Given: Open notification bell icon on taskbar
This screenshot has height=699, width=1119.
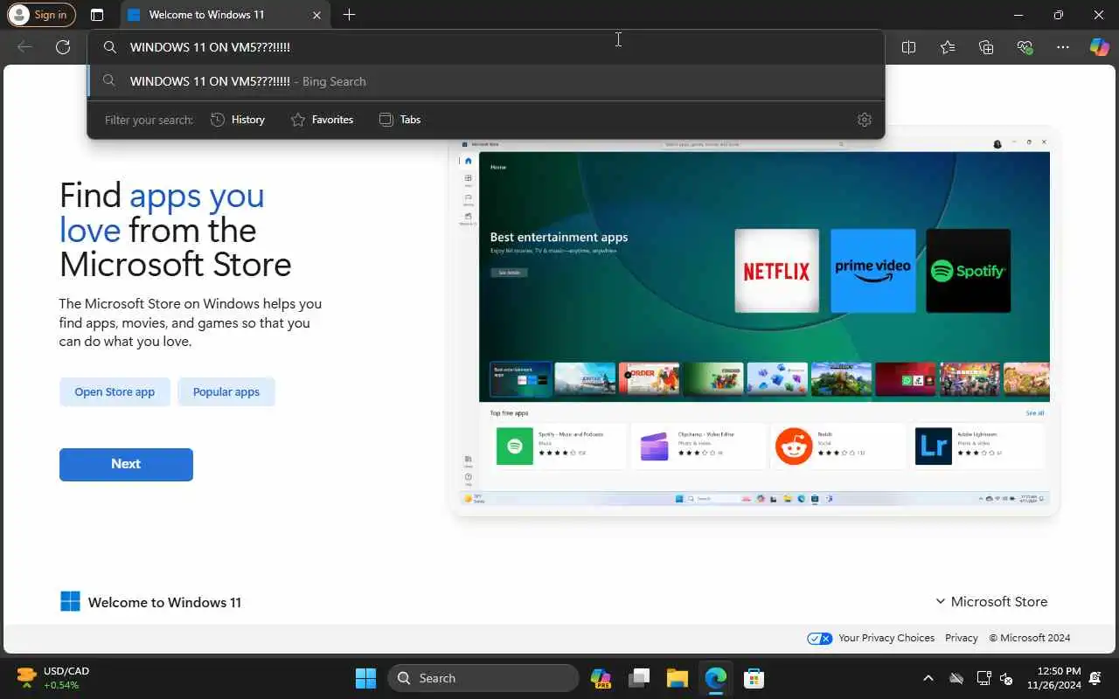Looking at the screenshot, I should coord(1095,678).
